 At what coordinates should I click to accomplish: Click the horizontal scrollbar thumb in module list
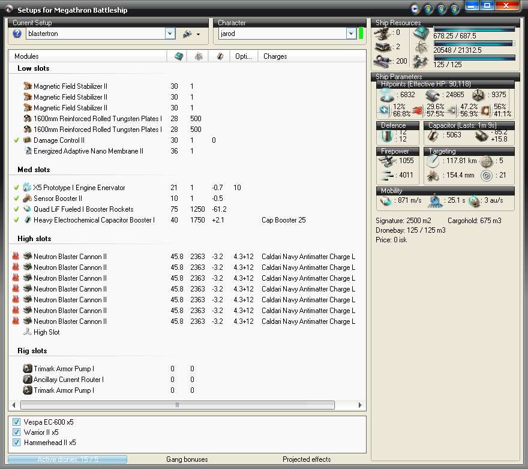click(178, 405)
